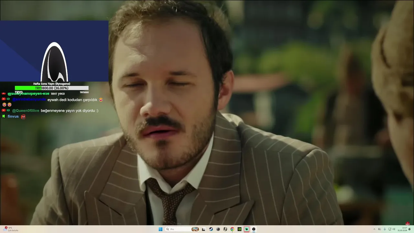Click the taskbar search box labeled Ara
Viewport: 414px width, 233px height.
pyautogui.click(x=182, y=229)
